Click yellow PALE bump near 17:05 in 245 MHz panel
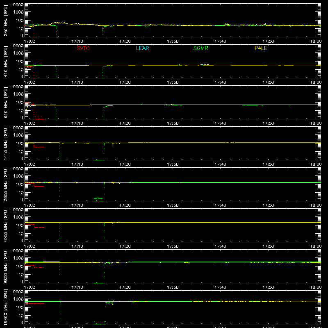Image resolution: width=328 pixels, height=328 pixels. [57, 23]
